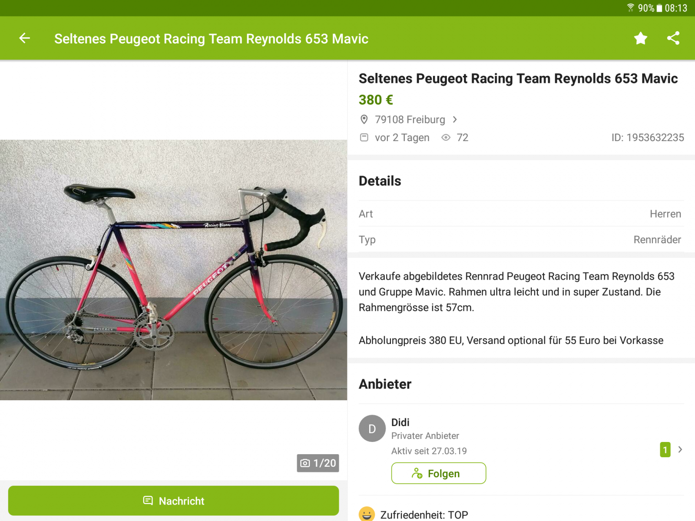Tap the views eye icon
695x521 pixels.
[x=446, y=138]
